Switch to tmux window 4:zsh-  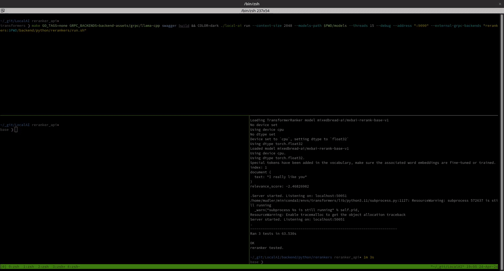74,267
